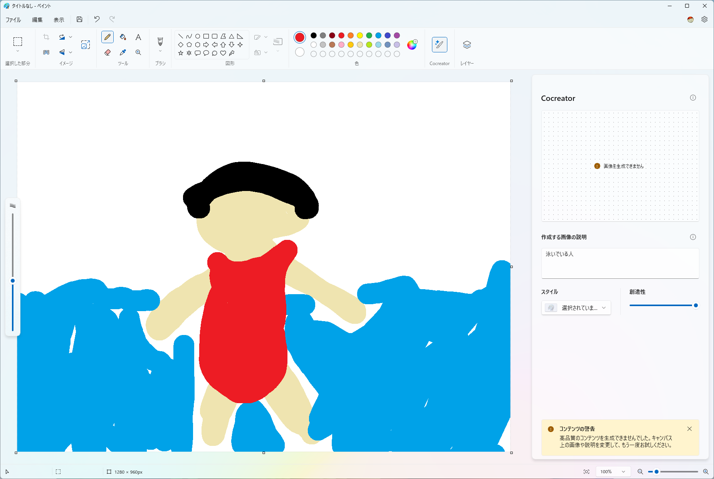Open the ファイル menu

pos(13,20)
